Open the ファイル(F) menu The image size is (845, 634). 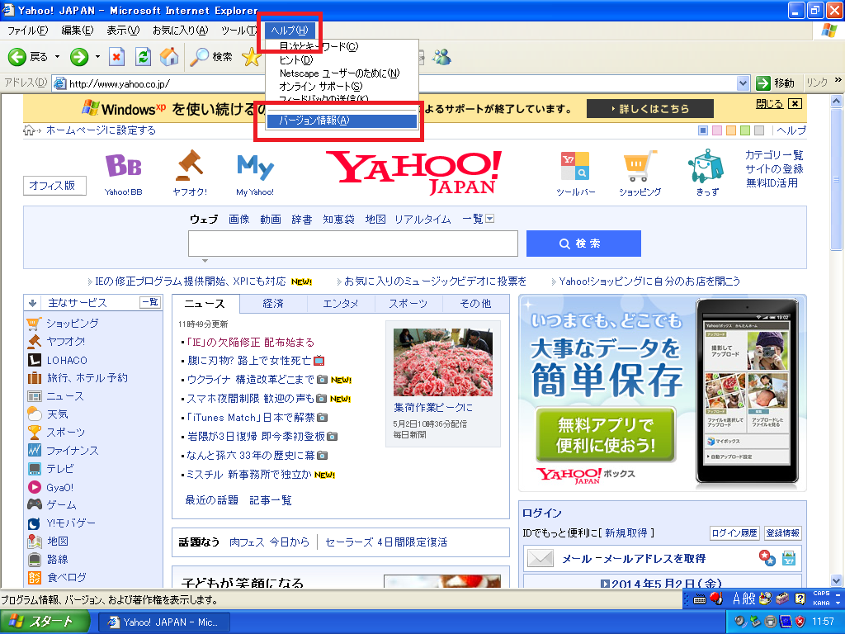(28, 31)
